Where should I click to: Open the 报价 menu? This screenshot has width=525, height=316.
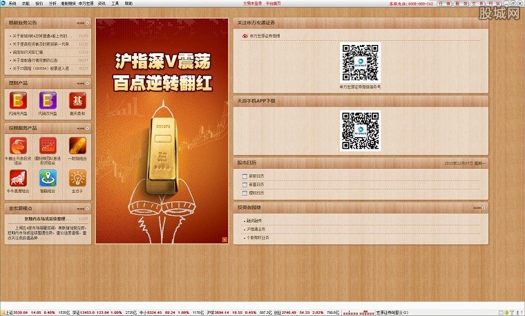pyautogui.click(x=39, y=3)
